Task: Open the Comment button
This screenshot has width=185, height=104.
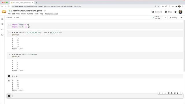Action: click(157, 12)
